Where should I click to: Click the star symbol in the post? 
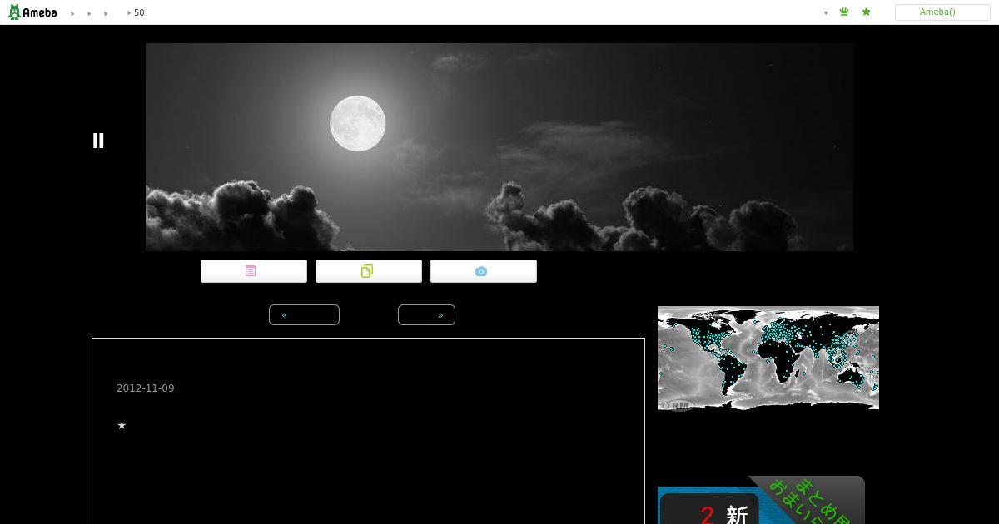(x=122, y=425)
